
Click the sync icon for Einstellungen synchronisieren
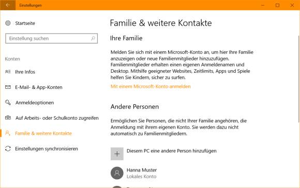(x=8, y=148)
